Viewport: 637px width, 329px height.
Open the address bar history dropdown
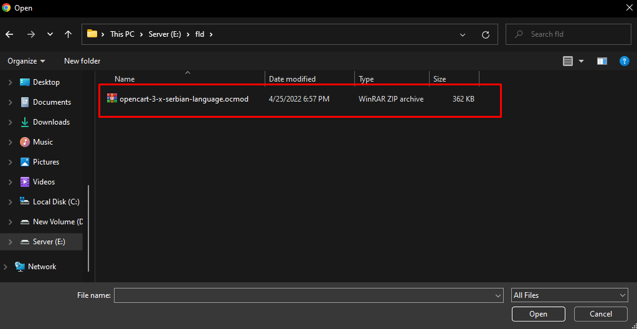[x=462, y=35]
